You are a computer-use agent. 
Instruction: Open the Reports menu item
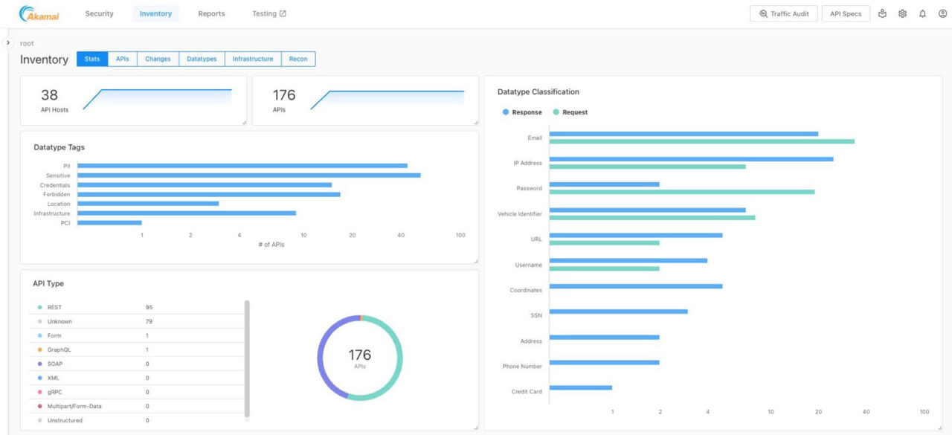(211, 13)
